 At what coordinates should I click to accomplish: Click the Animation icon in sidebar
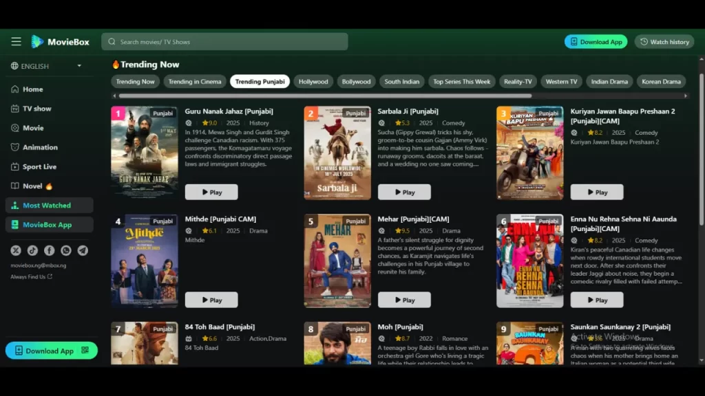click(15, 147)
